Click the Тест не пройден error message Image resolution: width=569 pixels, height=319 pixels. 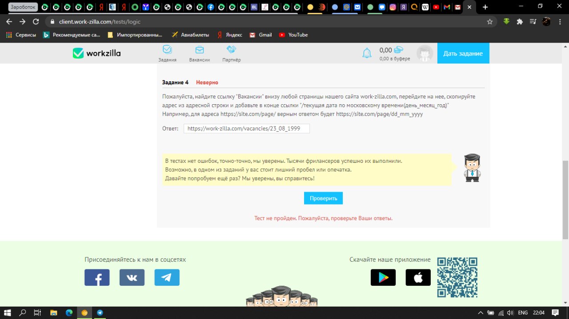pos(323,218)
